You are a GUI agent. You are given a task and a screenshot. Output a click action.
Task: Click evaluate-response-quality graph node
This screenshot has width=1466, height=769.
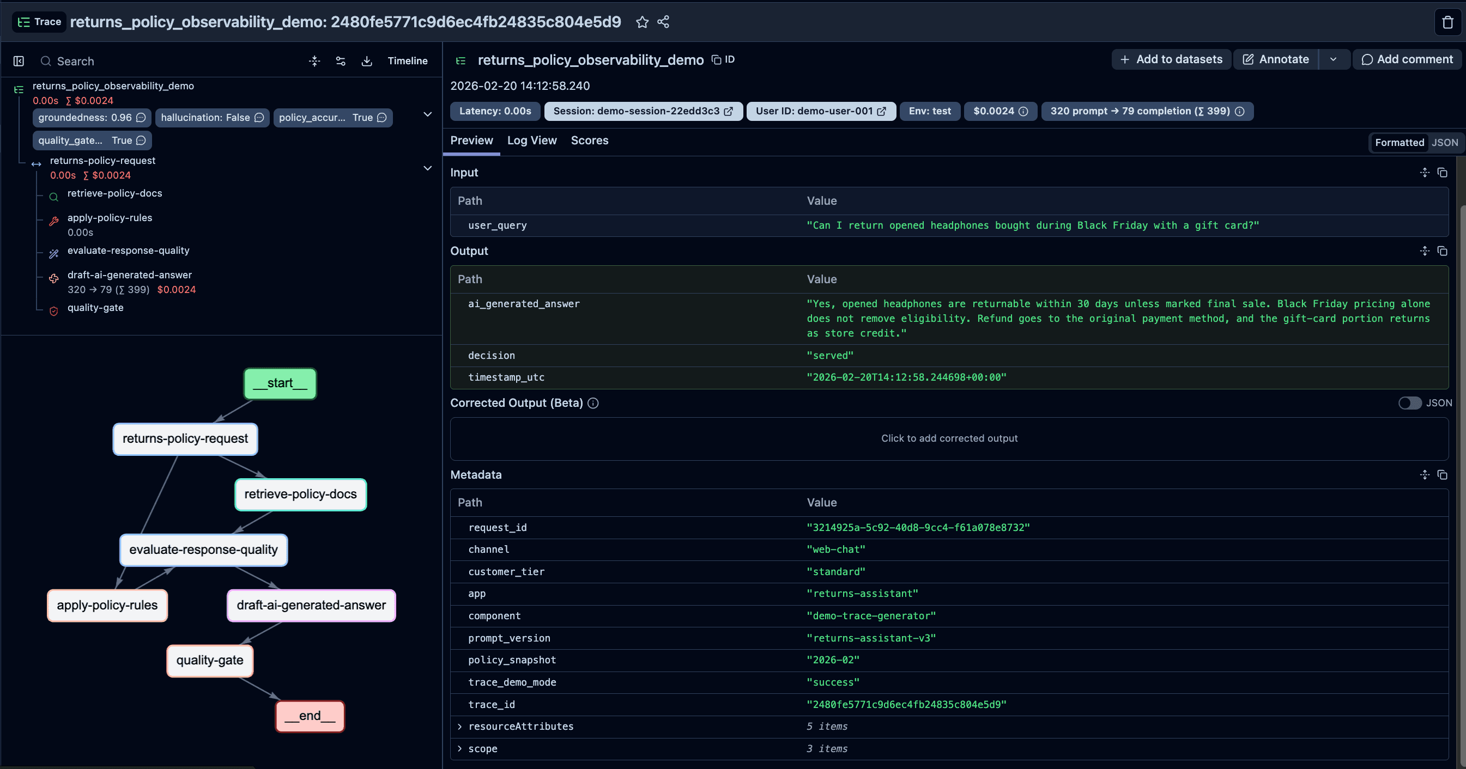pyautogui.click(x=203, y=550)
